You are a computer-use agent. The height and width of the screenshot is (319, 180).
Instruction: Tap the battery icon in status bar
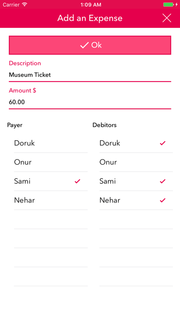[x=169, y=5]
